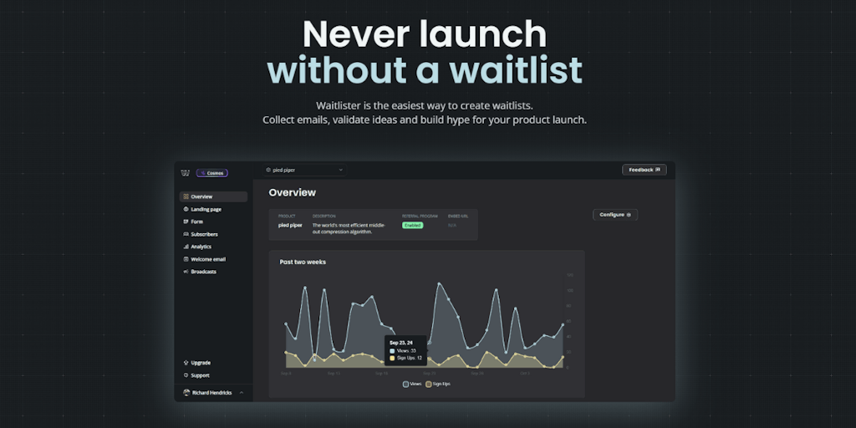
Task: Click 'Waitlister is the easiest way' subtitle
Action: (x=425, y=105)
